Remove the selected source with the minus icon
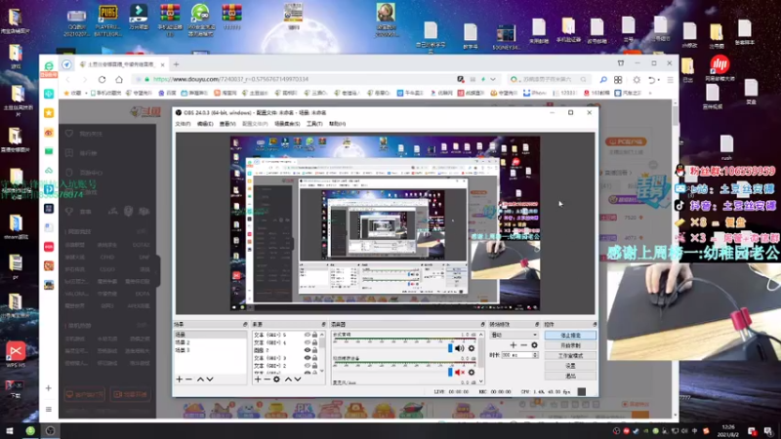Image resolution: width=781 pixels, height=439 pixels. coord(267,379)
